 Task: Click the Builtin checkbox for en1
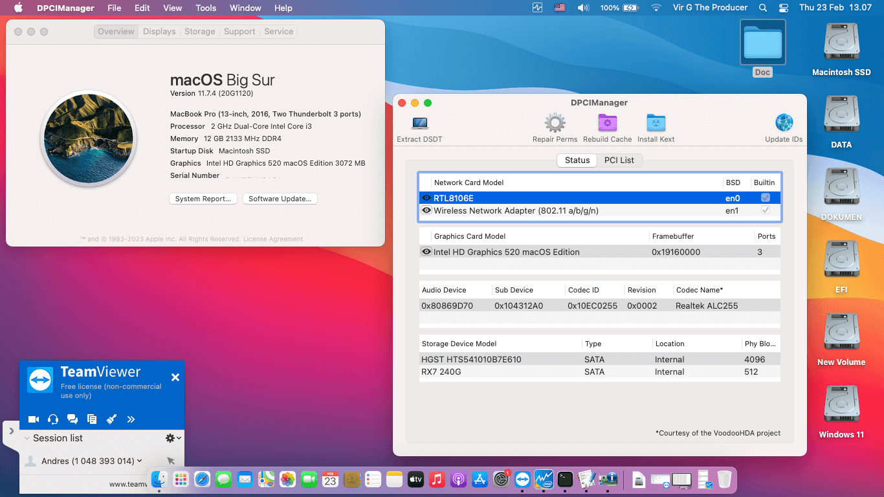[x=766, y=210]
